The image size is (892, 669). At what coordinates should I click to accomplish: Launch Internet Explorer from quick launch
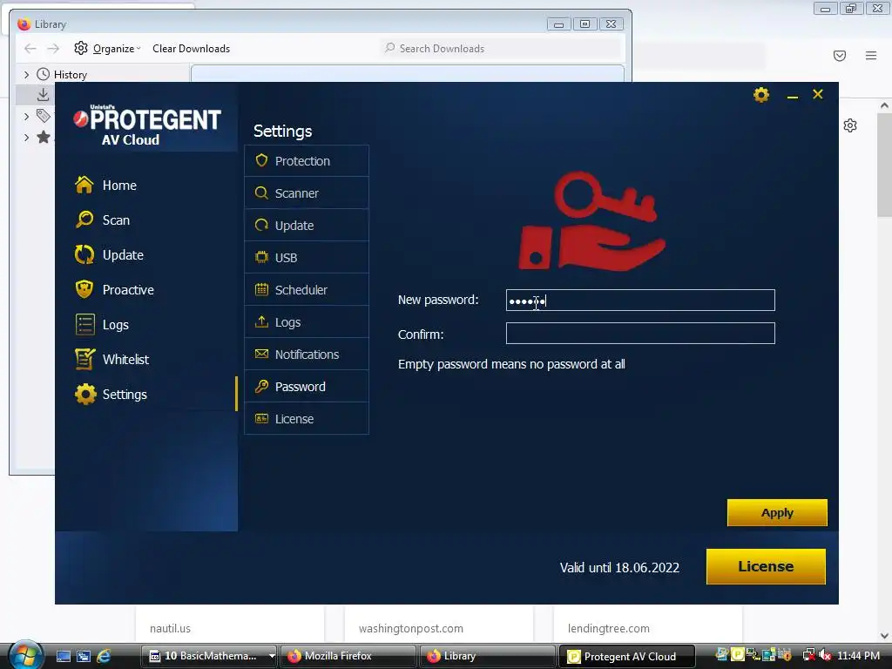point(104,656)
